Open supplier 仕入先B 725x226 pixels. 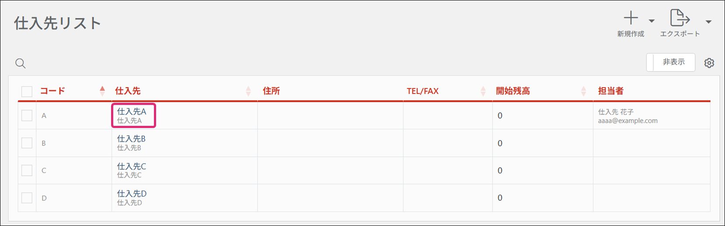131,139
